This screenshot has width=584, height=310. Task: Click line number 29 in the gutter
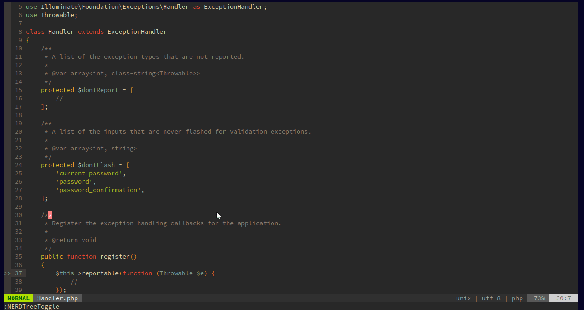19,207
